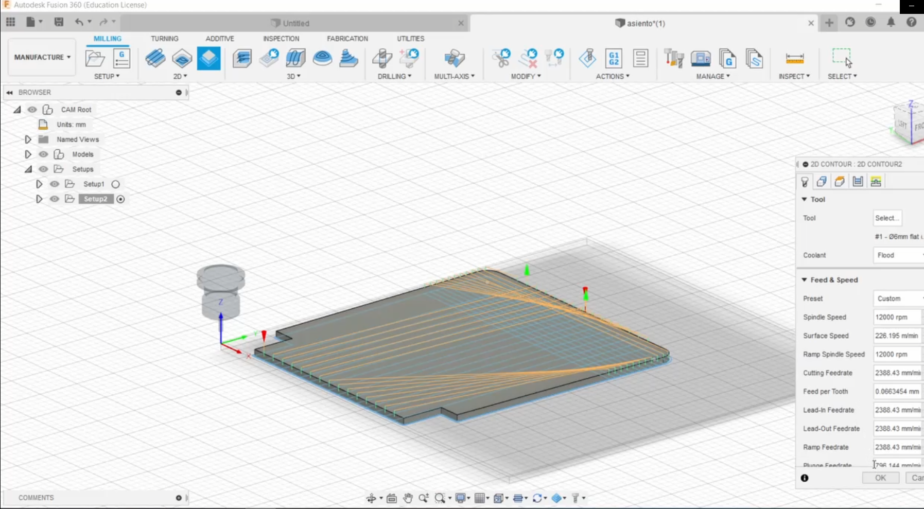This screenshot has height=509, width=924.
Task: Switch to the UTILITIES tab
Action: [x=410, y=39]
